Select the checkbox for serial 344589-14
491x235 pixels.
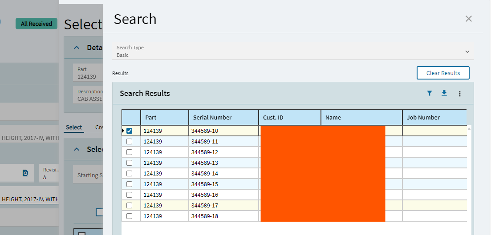130,174
